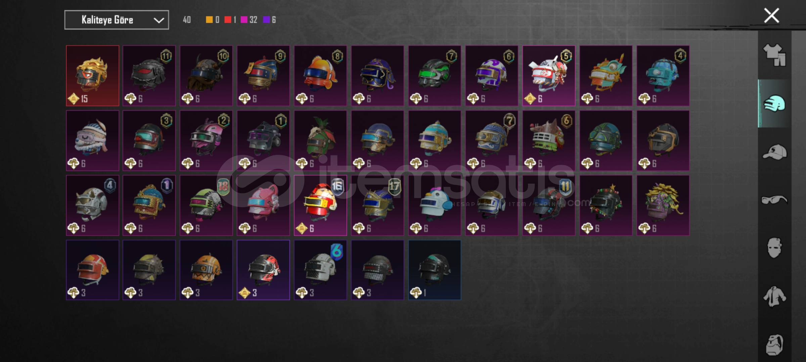The image size is (806, 362).
Task: Filter by the red quality swatch
Action: 228,20
